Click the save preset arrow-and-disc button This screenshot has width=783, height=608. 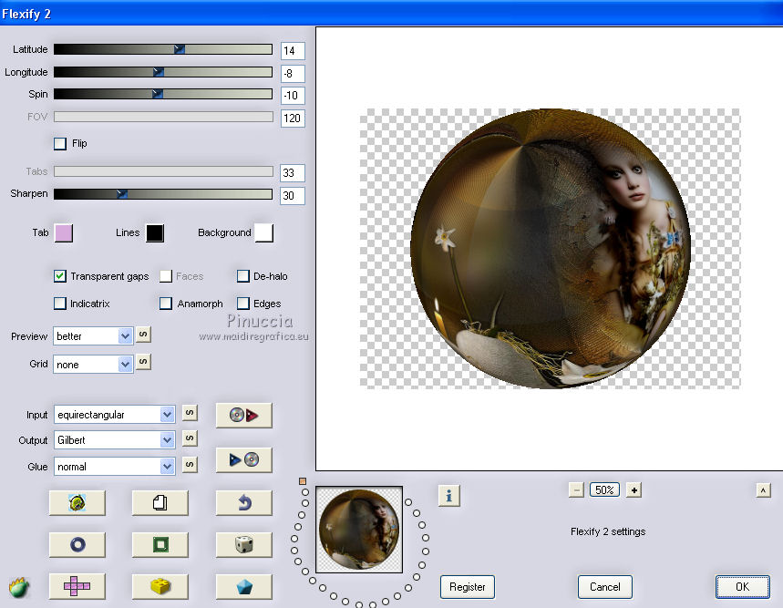click(x=243, y=459)
